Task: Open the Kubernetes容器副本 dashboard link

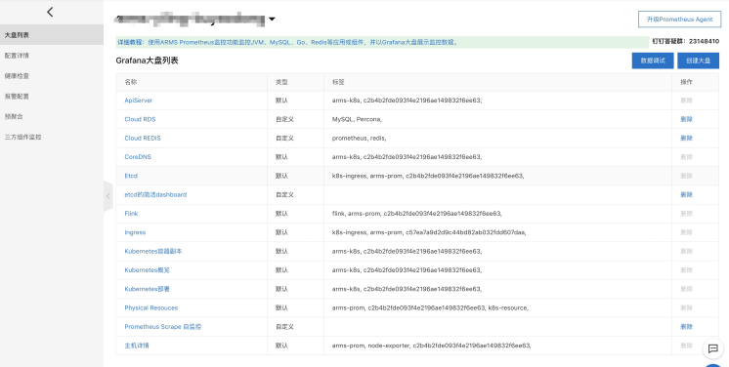Action: (153, 251)
